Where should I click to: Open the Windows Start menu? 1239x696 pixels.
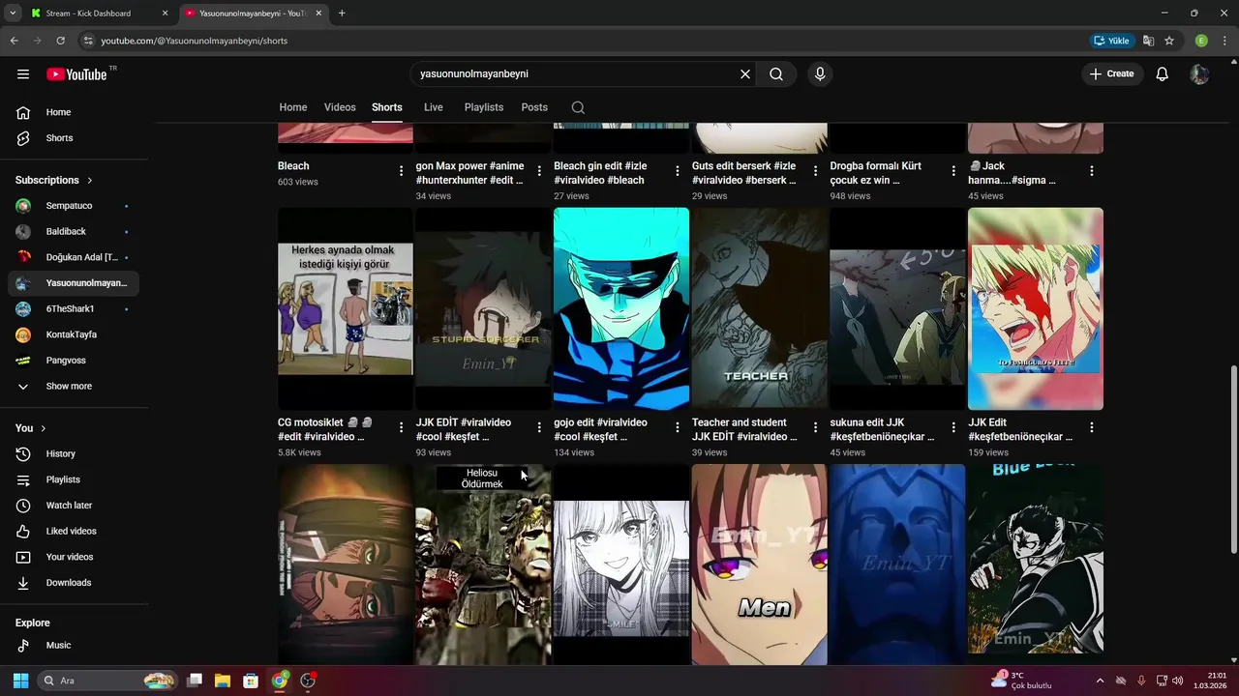click(x=20, y=681)
